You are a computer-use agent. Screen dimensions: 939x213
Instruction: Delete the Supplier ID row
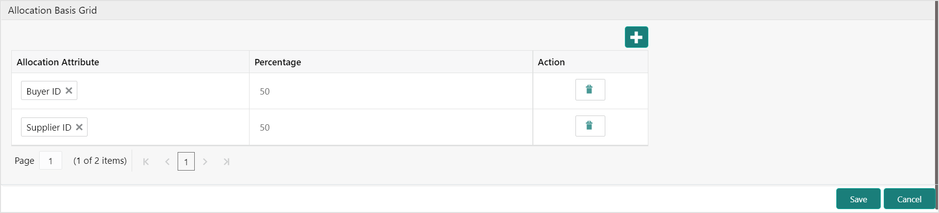pyautogui.click(x=590, y=126)
